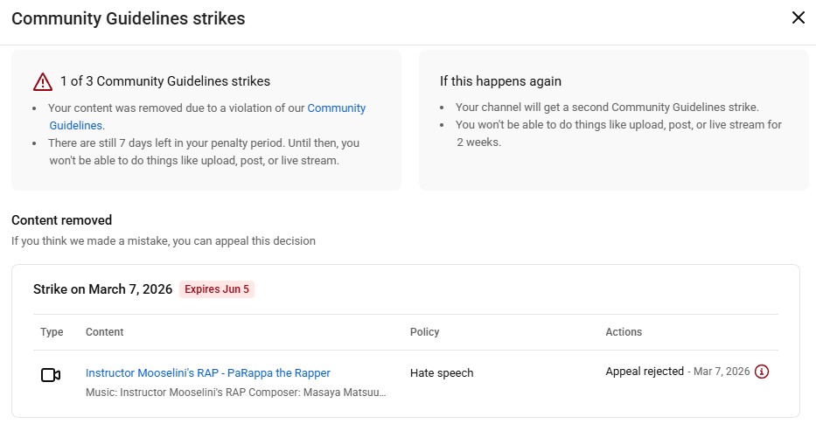816x431 pixels.
Task: Select the Hate speech policy text
Action: click(442, 372)
